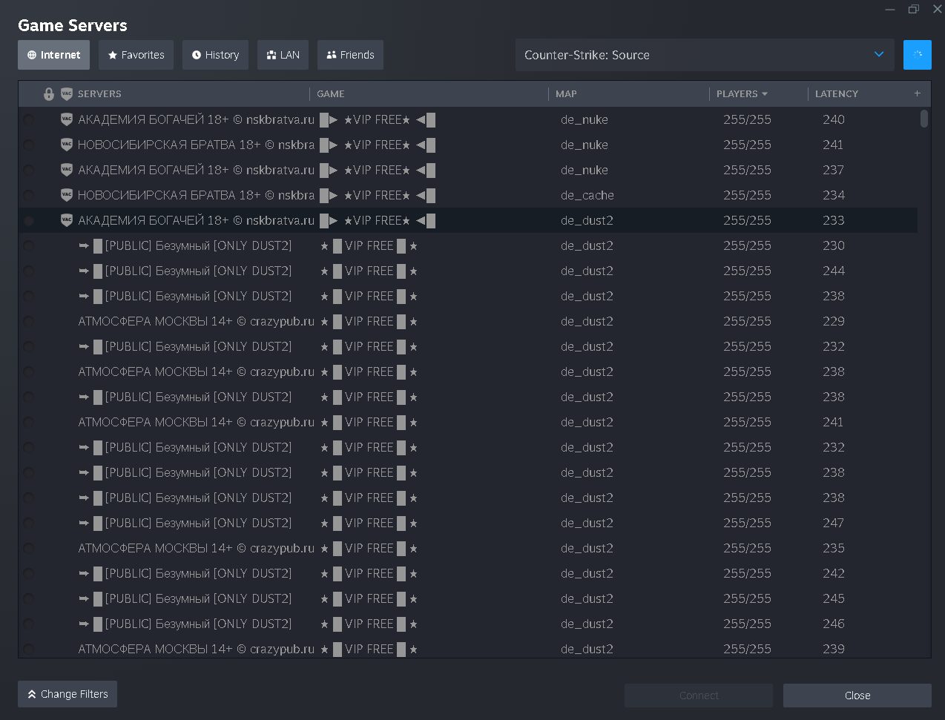This screenshot has width=945, height=720.
Task: Select the Internet tab
Action: (53, 55)
